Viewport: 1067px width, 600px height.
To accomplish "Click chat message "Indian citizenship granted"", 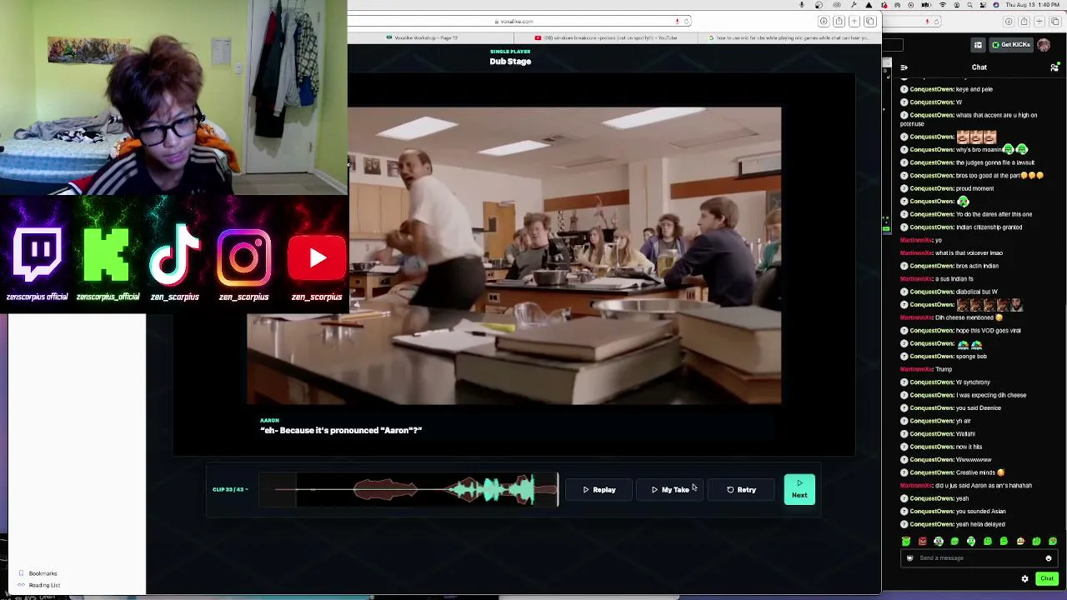I will (989, 227).
